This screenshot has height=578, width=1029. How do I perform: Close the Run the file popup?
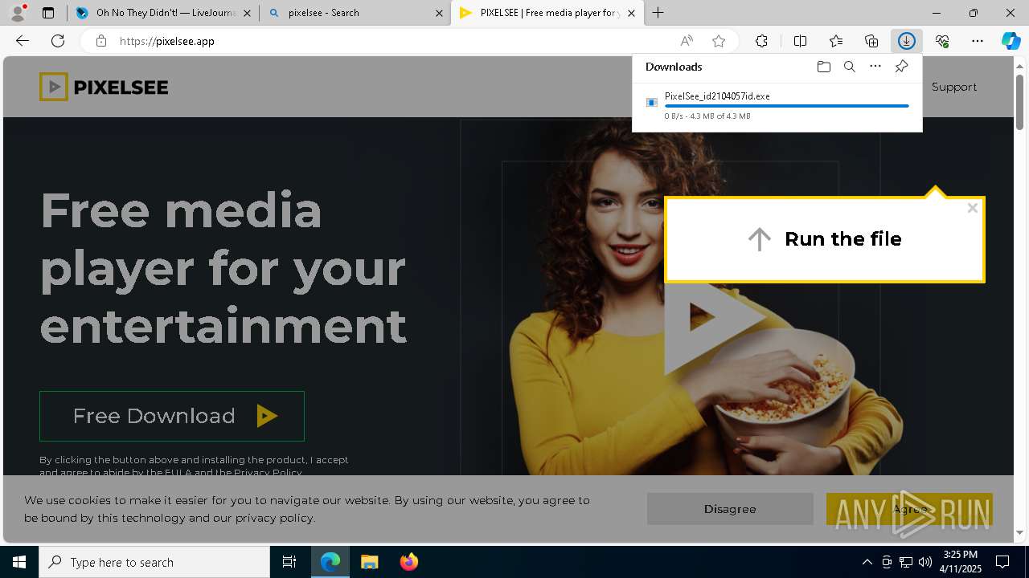973,208
